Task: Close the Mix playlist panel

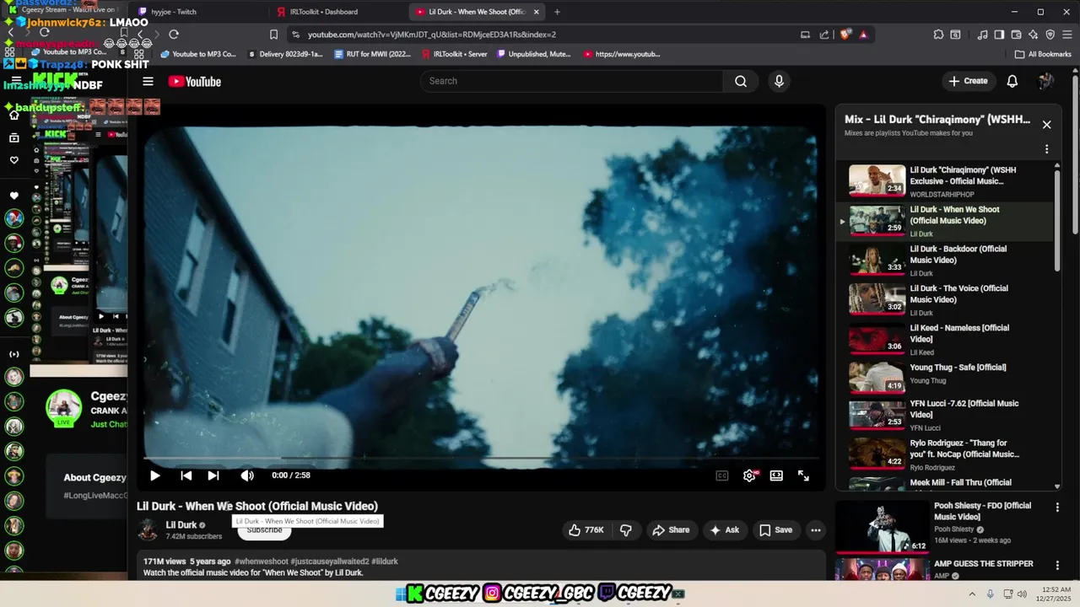Action: (x=1046, y=125)
